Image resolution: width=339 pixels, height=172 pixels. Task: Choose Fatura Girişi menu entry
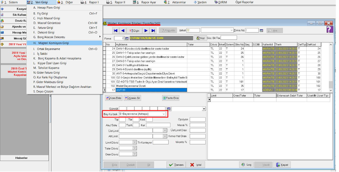point(64,28)
